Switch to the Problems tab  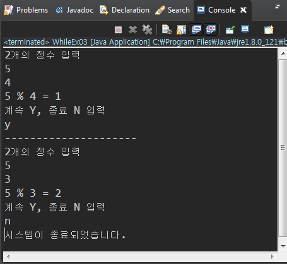(26, 10)
